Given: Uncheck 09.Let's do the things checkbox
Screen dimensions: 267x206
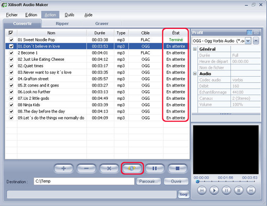Looking at the screenshot, I should tap(11, 118).
